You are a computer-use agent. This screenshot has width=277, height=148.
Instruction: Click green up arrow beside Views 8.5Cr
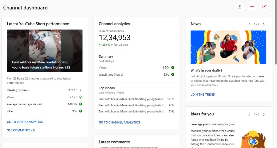(x=173, y=67)
